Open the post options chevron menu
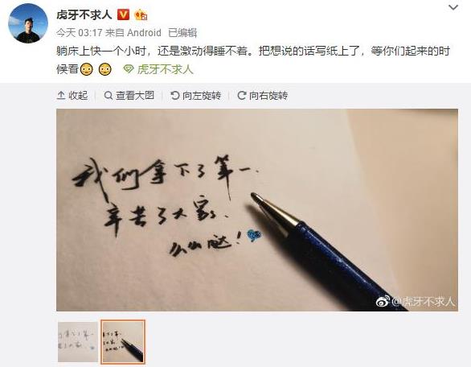471x367 pixels. pyautogui.click(x=453, y=7)
